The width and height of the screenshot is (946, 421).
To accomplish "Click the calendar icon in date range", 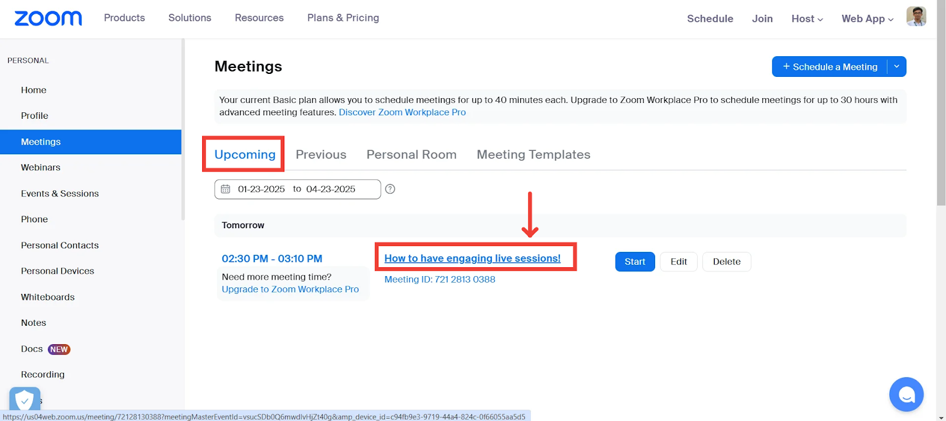I will pyautogui.click(x=225, y=189).
